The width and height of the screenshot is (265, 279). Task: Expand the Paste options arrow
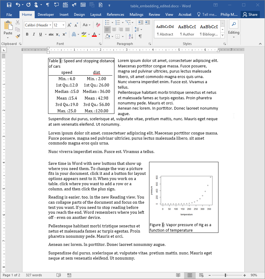tap(8, 38)
